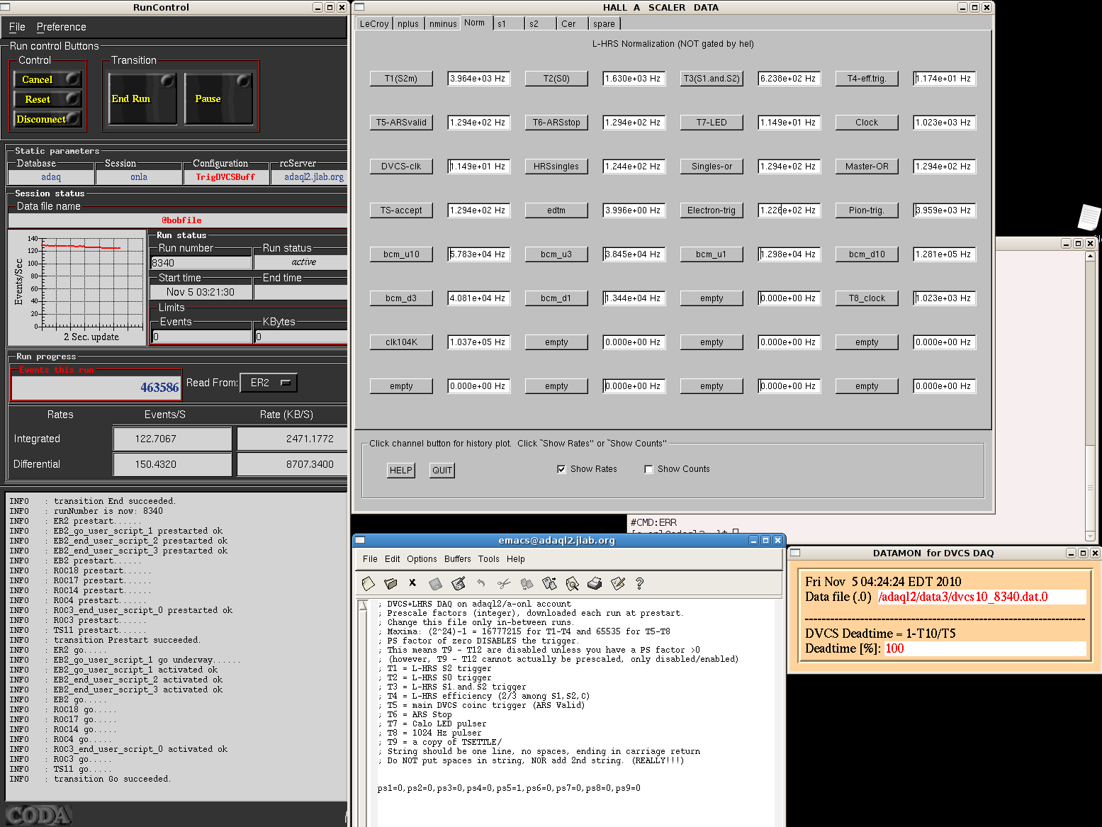Click the undo arrow icon in emacs toolbar

481,584
